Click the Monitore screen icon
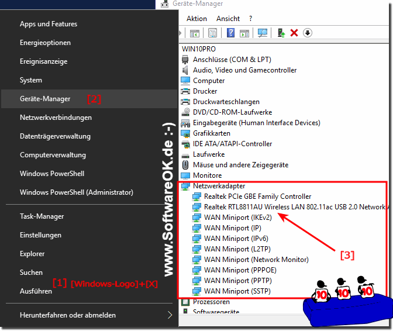This screenshot has height=331, width=393. point(185,175)
